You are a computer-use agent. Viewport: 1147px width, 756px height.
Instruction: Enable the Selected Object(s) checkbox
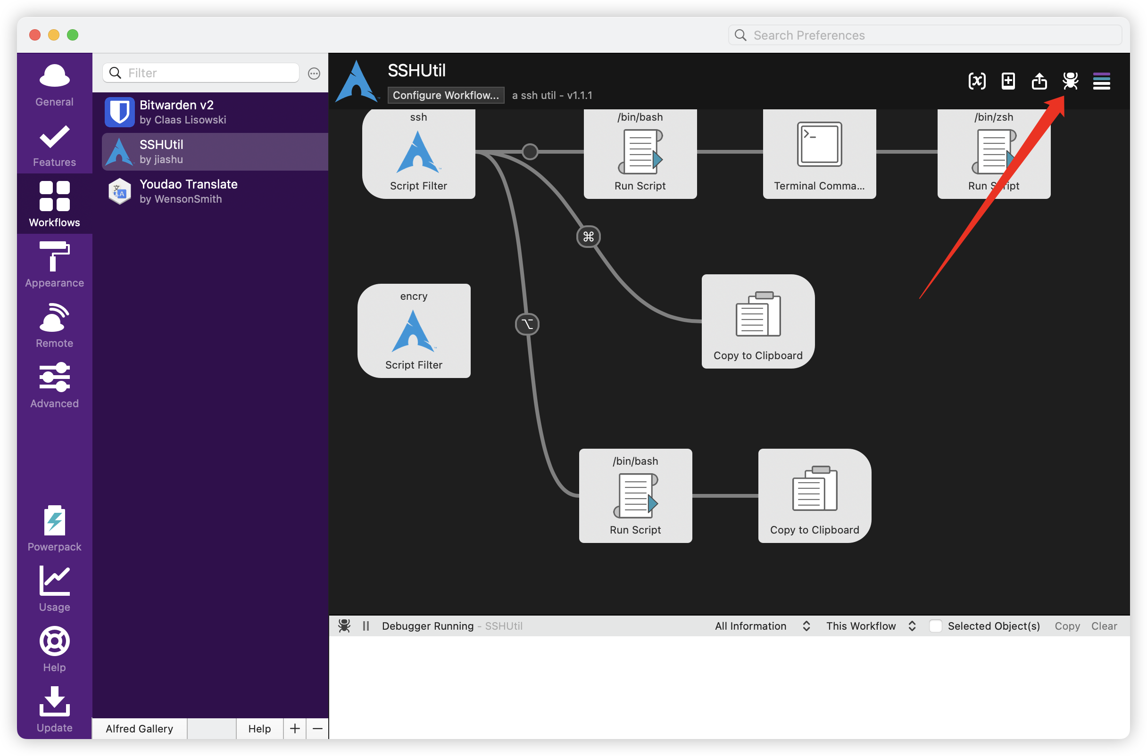[x=935, y=626]
